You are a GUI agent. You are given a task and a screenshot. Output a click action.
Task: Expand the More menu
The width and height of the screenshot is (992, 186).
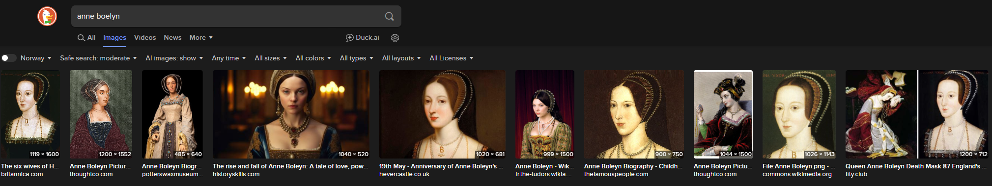[x=201, y=38]
